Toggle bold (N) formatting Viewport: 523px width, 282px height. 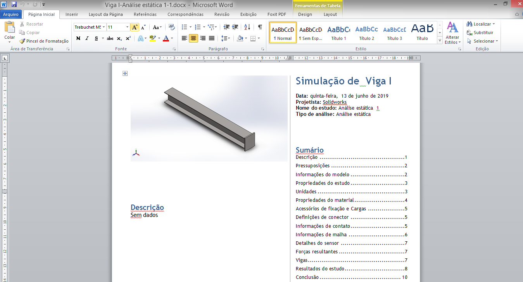(78, 38)
